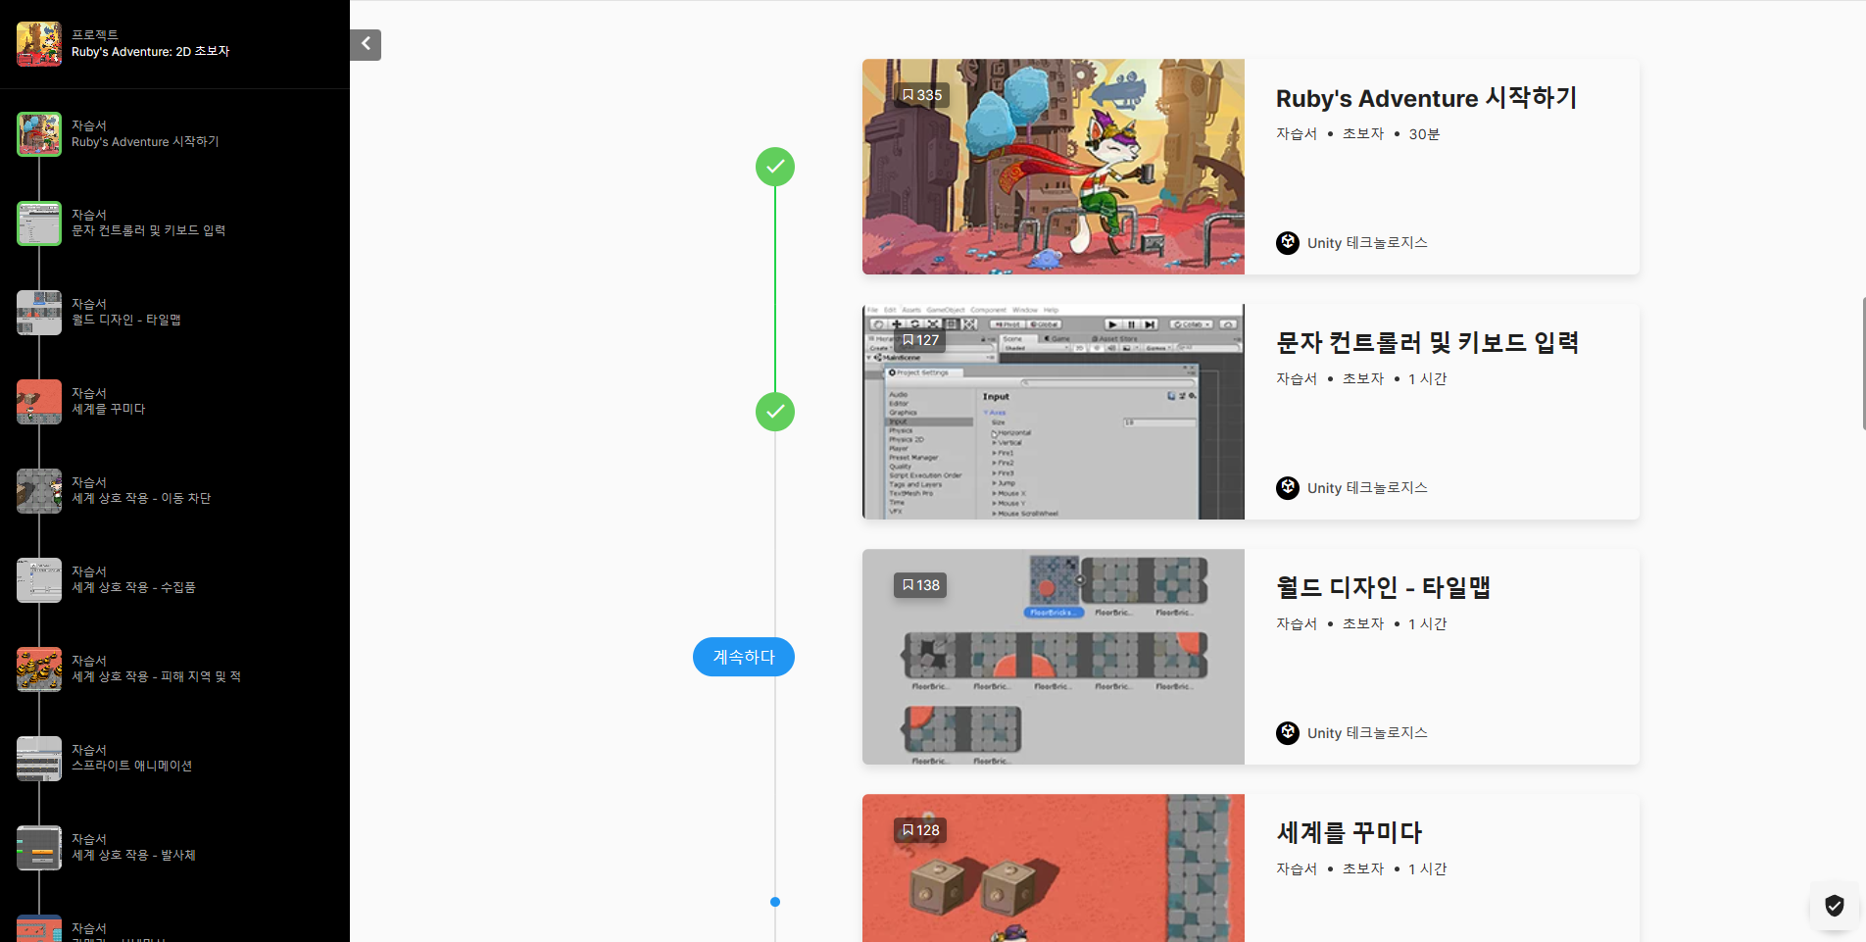Click Unity logo on 문자 컨트롤러 card
The width and height of the screenshot is (1866, 942).
(1288, 487)
